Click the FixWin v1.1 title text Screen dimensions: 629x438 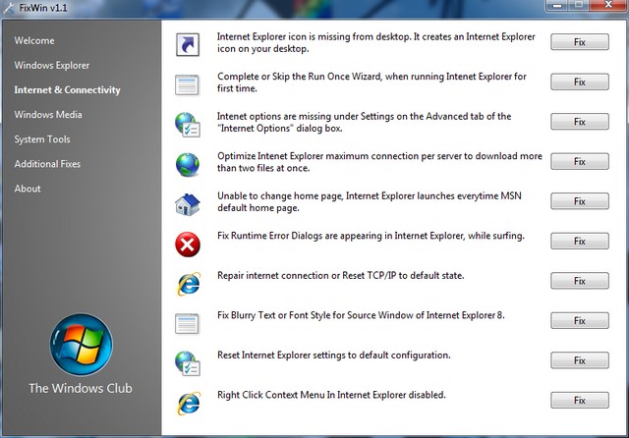(43, 8)
